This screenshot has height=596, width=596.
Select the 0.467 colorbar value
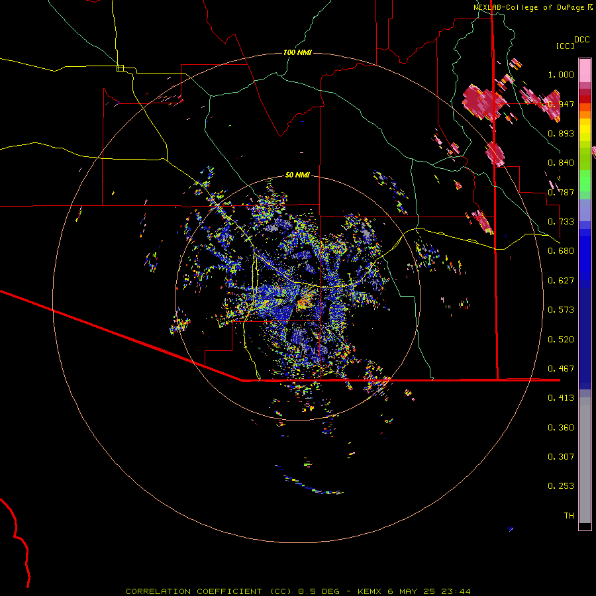click(561, 369)
